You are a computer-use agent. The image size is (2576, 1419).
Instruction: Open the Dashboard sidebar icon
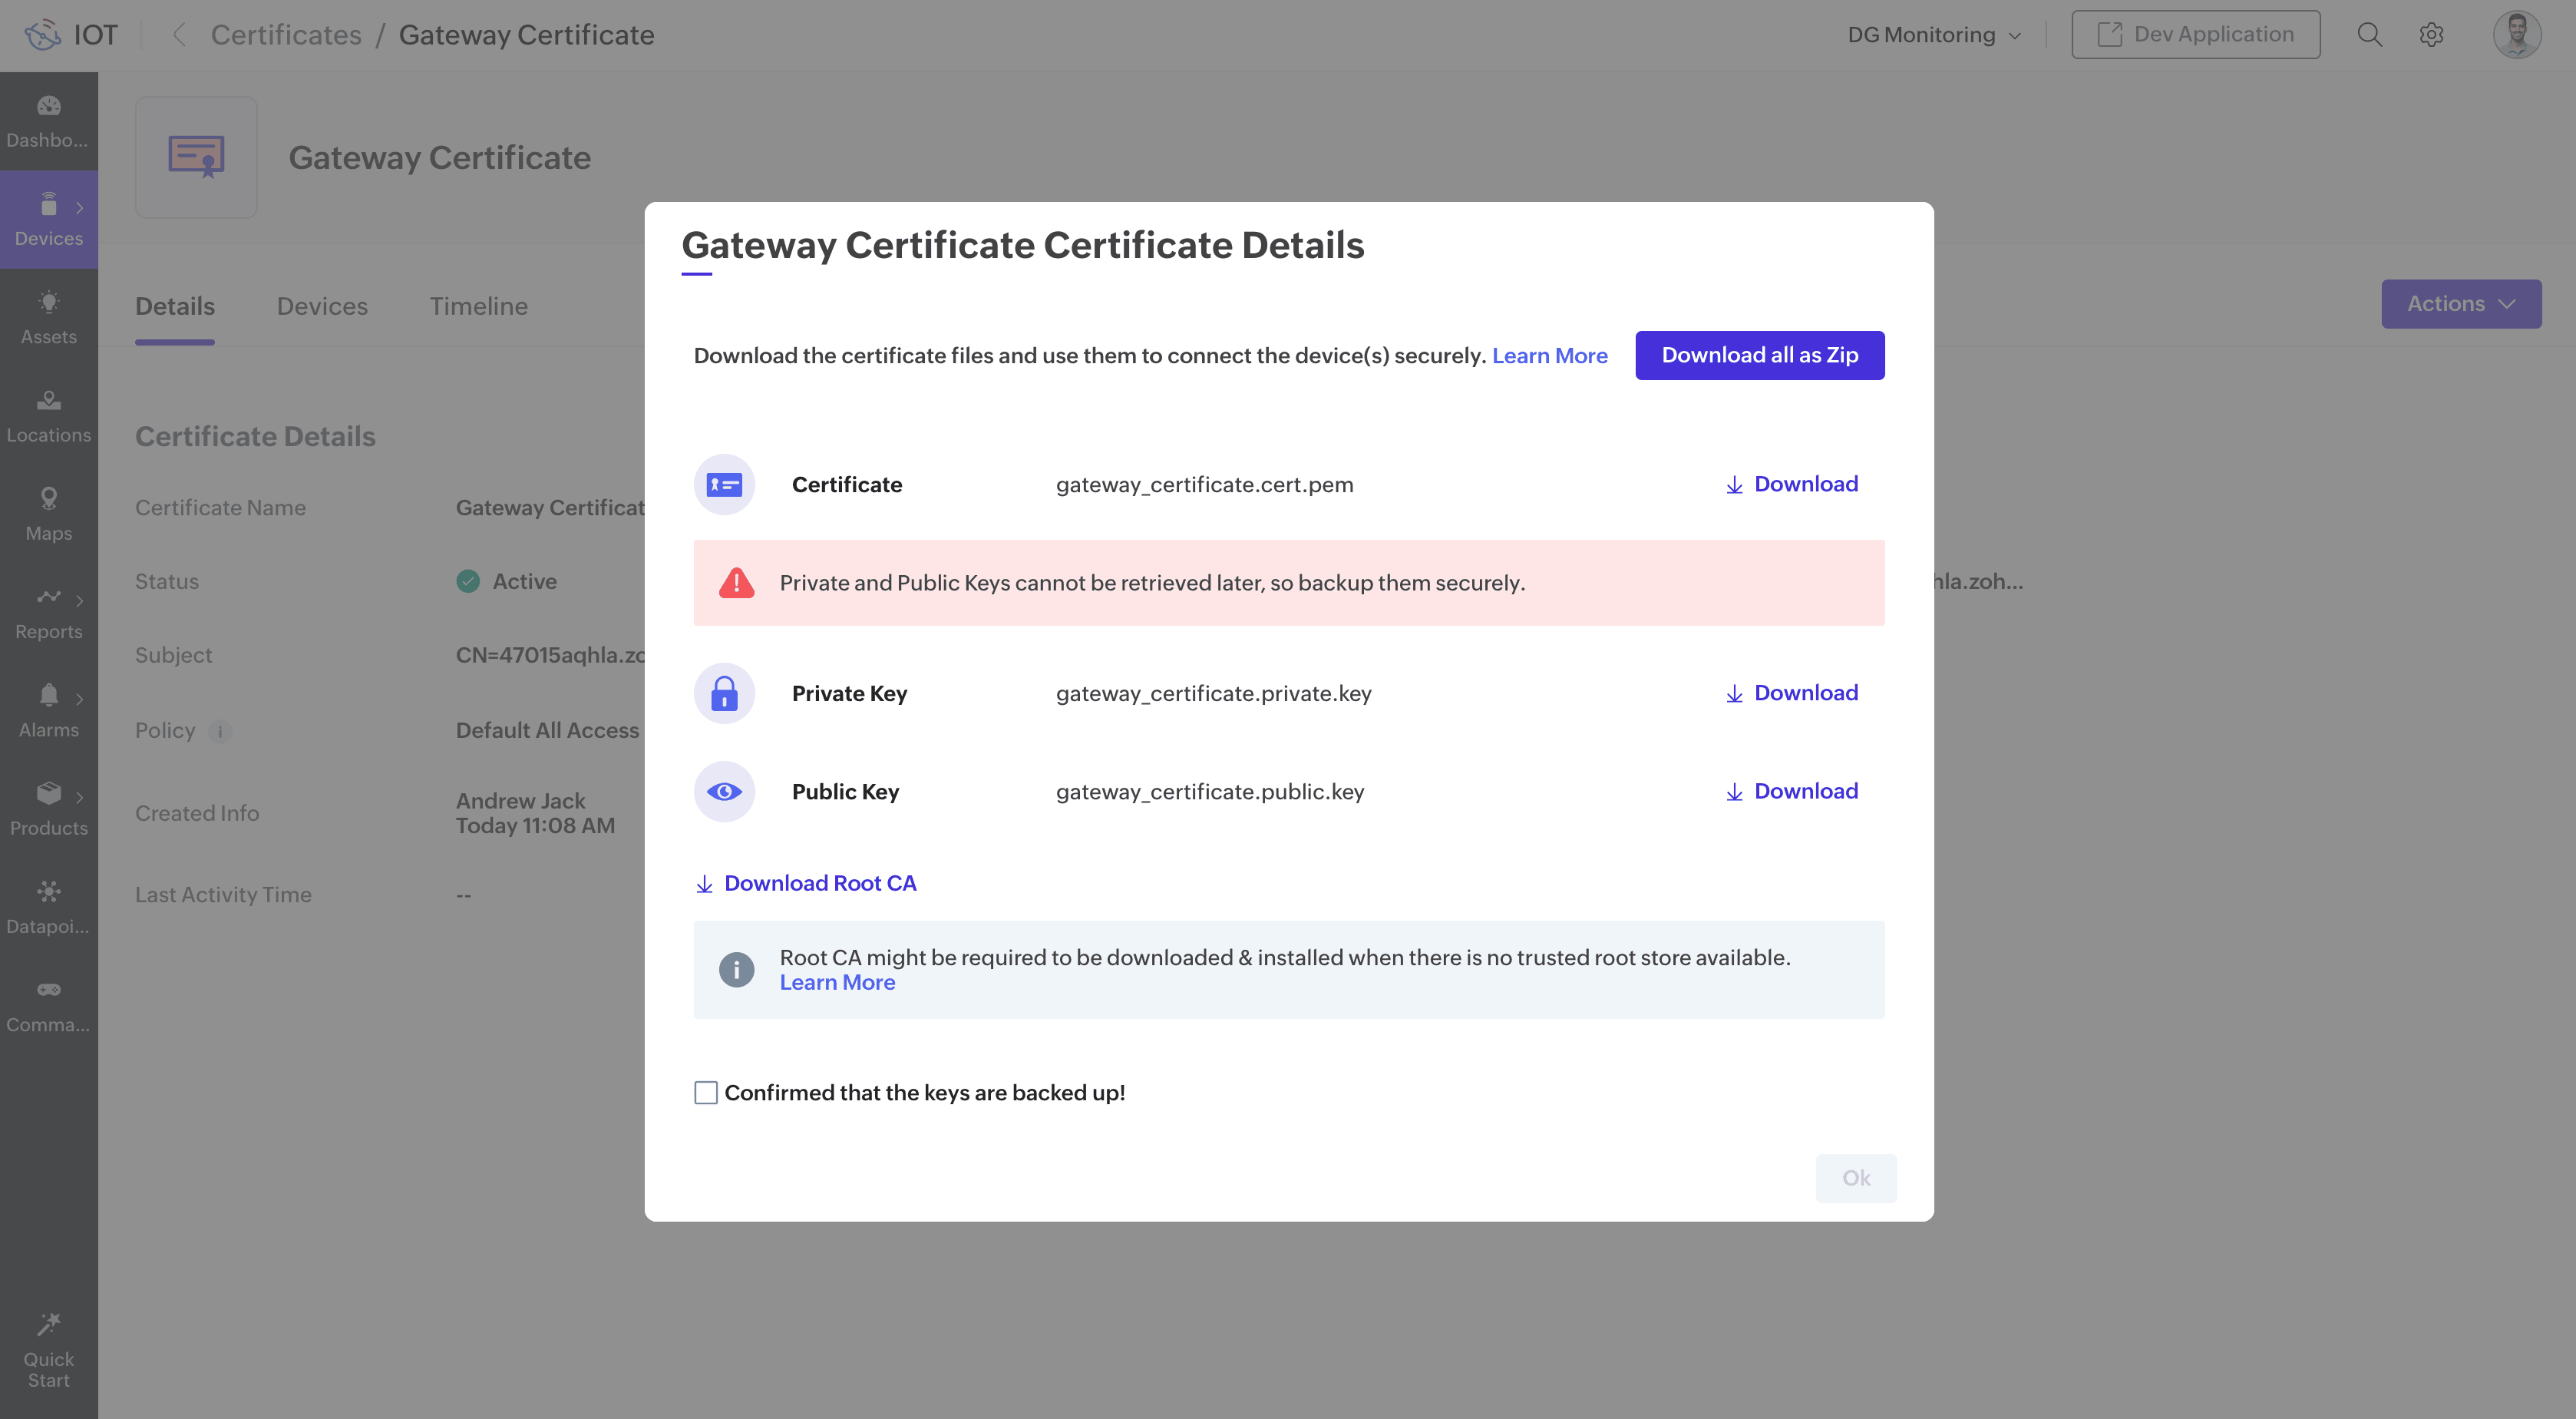click(48, 106)
